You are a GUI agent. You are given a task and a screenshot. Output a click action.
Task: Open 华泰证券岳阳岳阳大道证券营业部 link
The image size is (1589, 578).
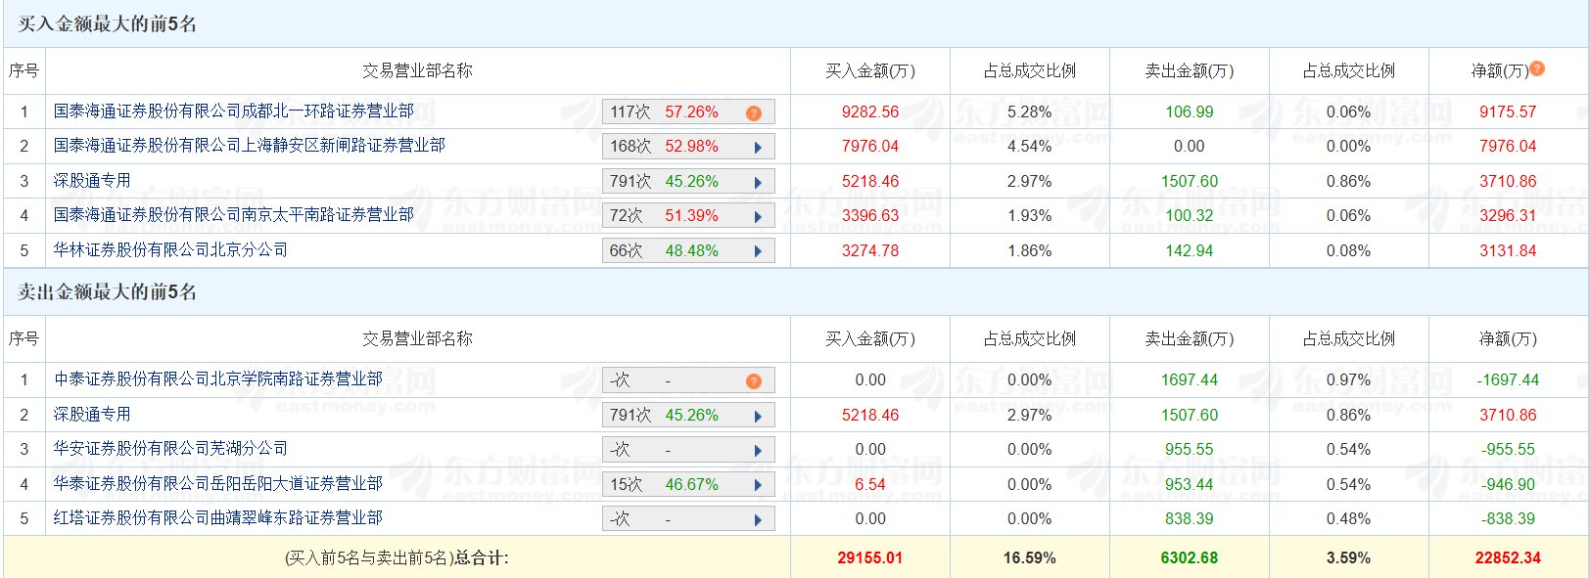point(217,484)
